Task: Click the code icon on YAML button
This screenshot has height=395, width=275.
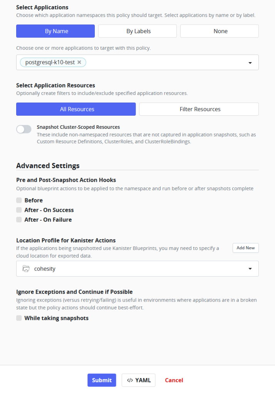Action: (130, 380)
